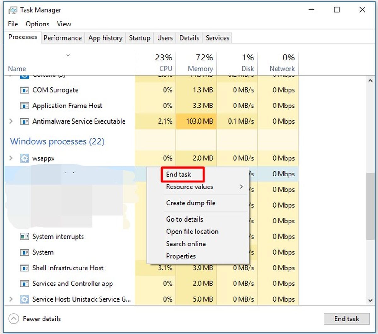This screenshot has height=334, width=378.
Task: Choose Open file location in context menu
Action: pos(198,232)
